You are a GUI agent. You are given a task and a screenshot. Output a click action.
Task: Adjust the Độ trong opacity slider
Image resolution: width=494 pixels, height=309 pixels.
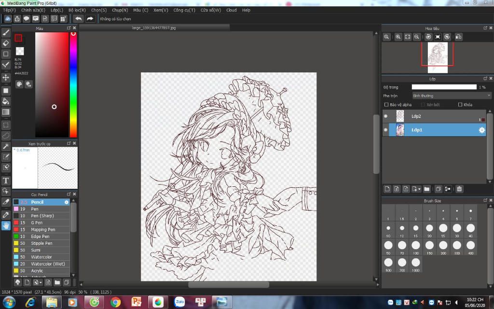[x=444, y=87]
